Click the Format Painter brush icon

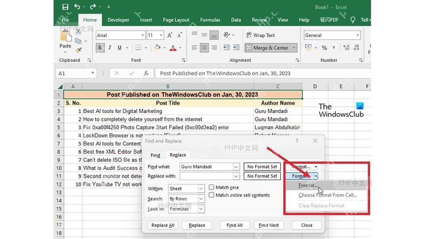(79, 50)
